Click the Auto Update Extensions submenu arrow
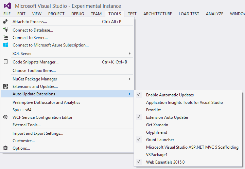Screen dimensions: 245x169 [129, 94]
